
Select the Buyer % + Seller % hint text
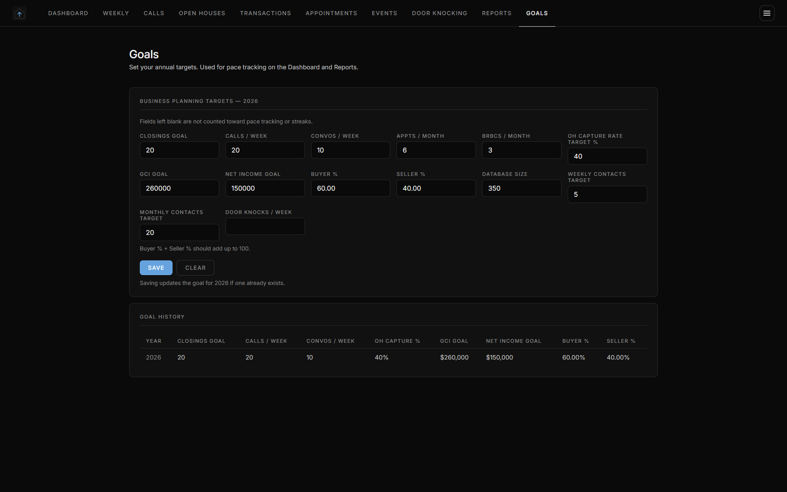(195, 248)
